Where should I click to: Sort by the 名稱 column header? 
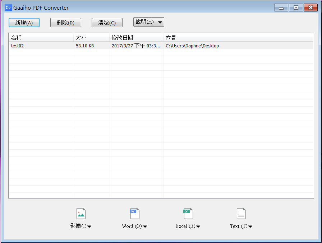41,38
